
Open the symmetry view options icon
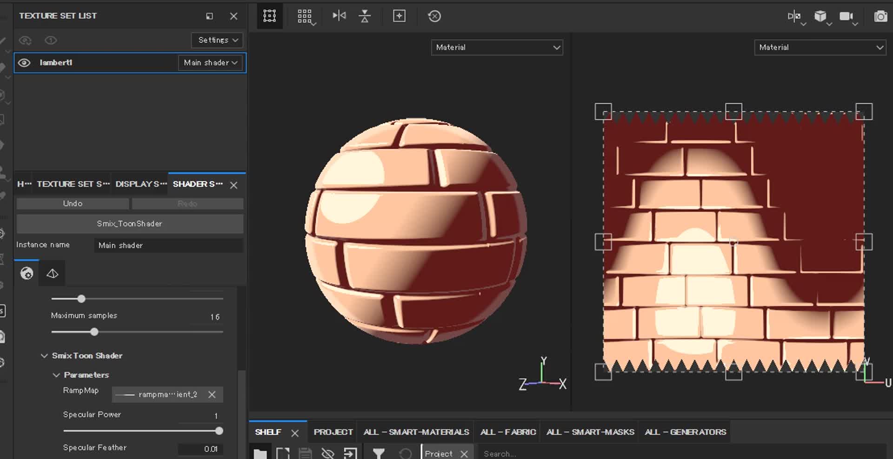pyautogui.click(x=796, y=17)
